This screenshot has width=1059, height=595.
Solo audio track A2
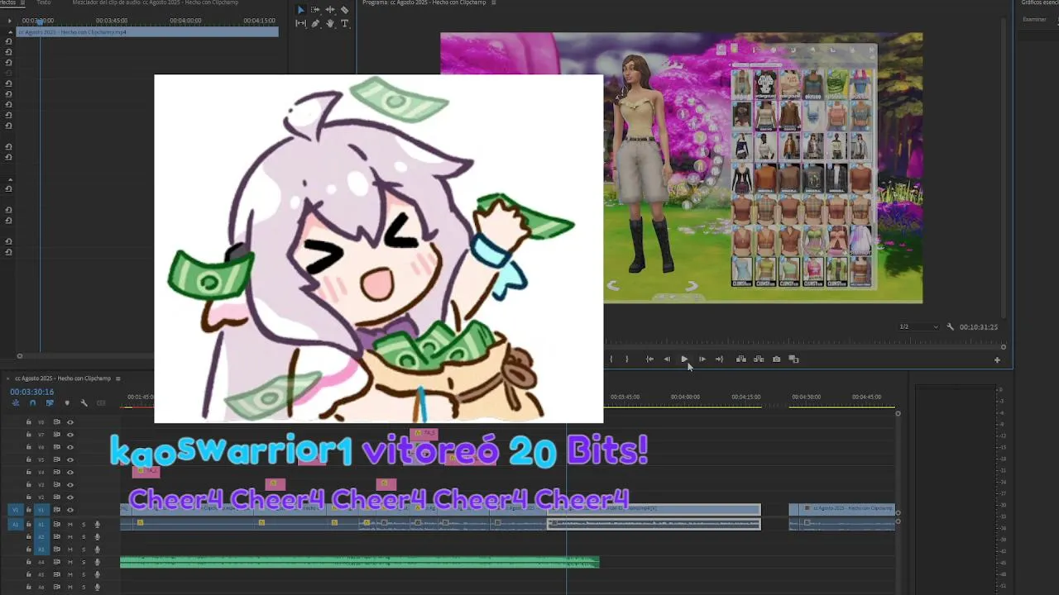[84, 537]
